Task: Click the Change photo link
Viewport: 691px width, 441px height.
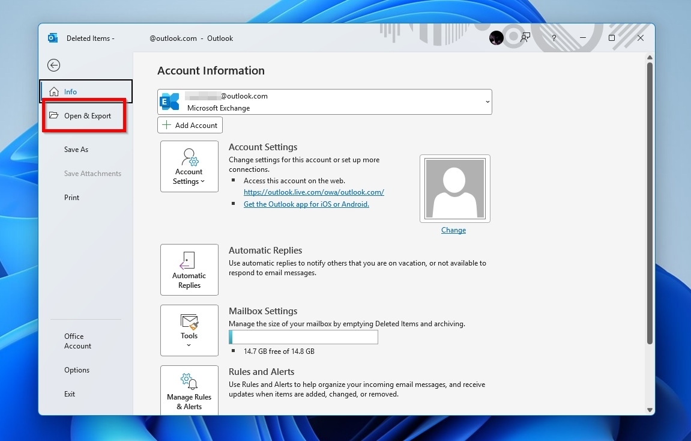Action: 453,230
